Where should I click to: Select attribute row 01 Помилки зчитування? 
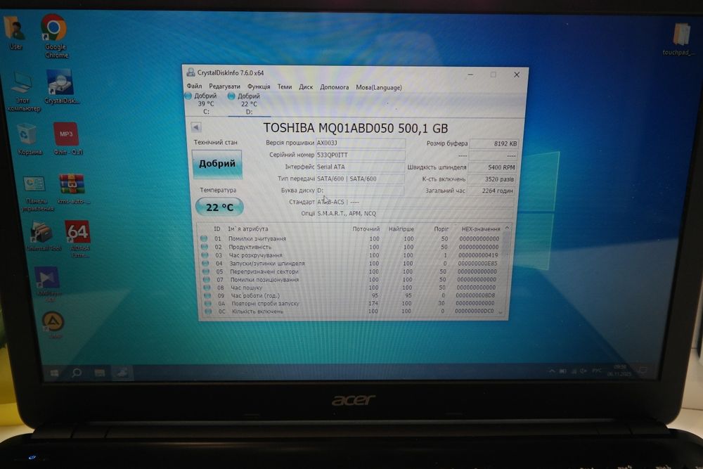[350, 238]
